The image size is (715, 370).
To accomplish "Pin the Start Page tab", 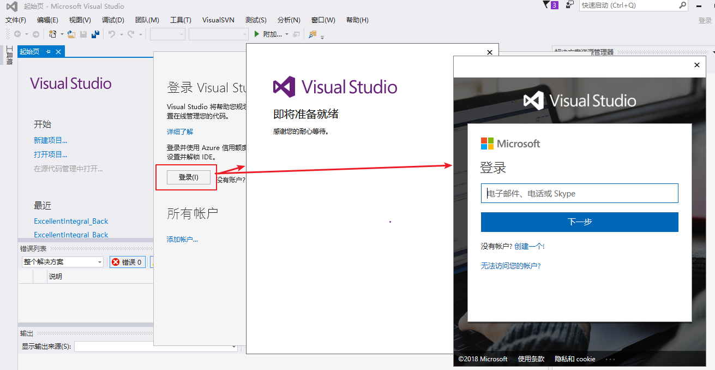I will coord(48,51).
